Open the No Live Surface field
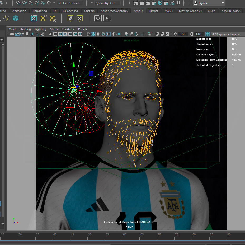The height and width of the screenshot is (245, 245). click(70, 3)
